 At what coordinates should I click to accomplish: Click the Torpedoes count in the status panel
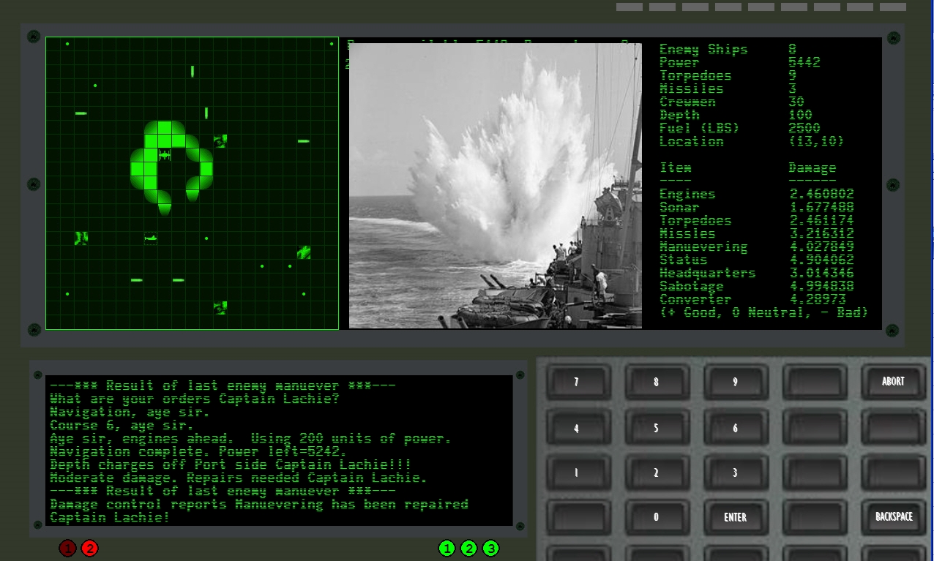[x=793, y=75]
